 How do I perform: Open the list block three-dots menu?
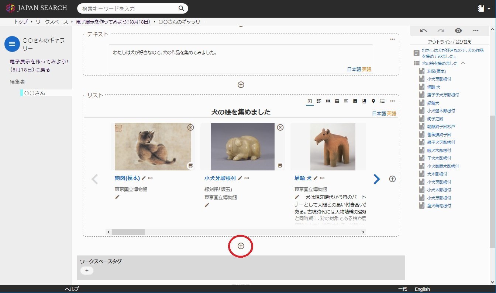point(392,101)
